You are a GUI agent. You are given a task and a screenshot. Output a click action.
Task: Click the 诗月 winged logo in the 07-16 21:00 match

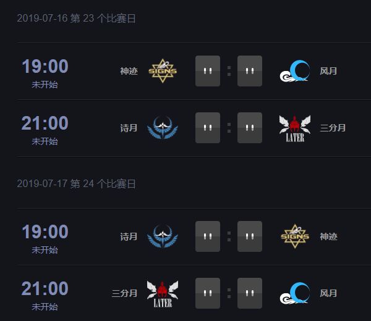point(163,128)
